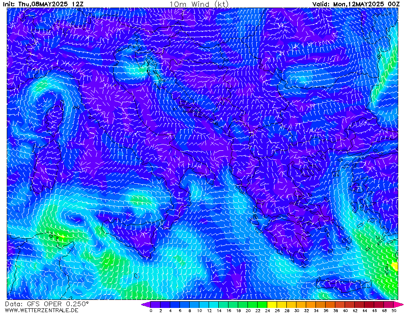Screen dimensions: 405x313
Task: Click the yellow wind maximum at the map's right edge
Action: tap(395, 266)
